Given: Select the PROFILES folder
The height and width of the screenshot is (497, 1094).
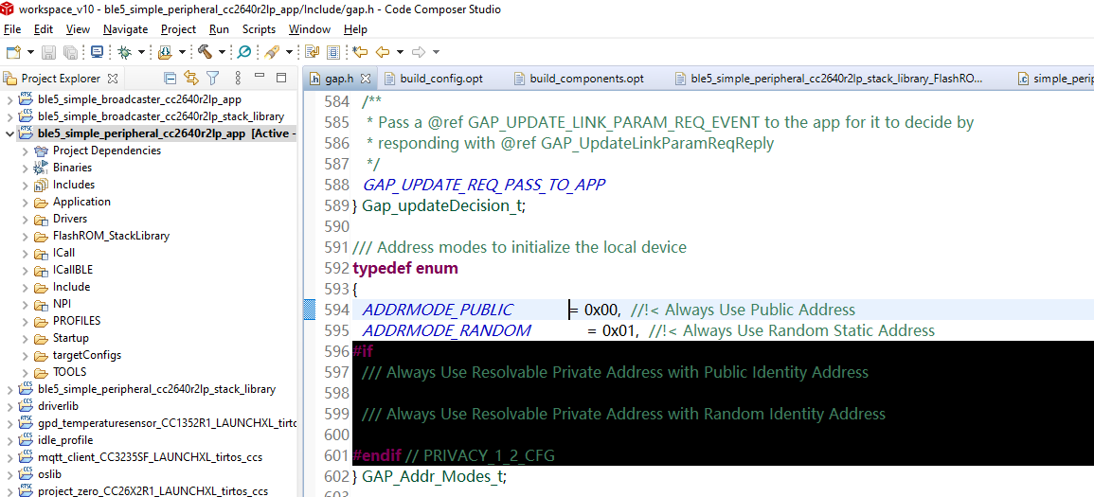Looking at the screenshot, I should pos(77,321).
